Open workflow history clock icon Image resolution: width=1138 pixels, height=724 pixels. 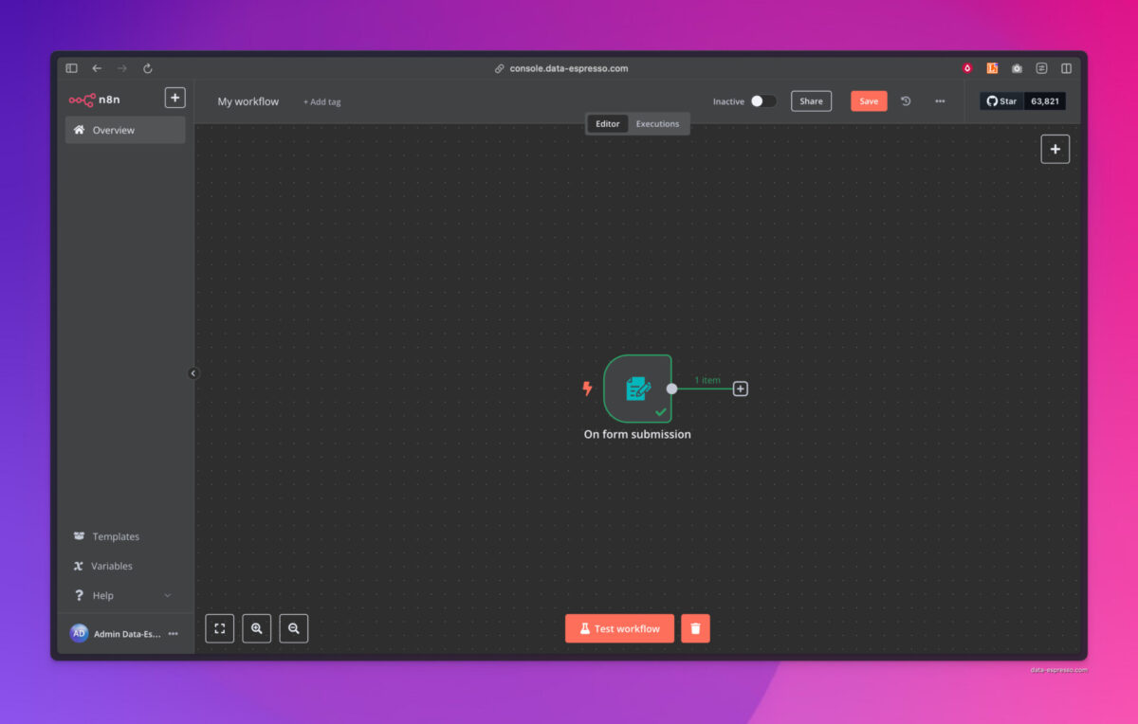point(906,101)
